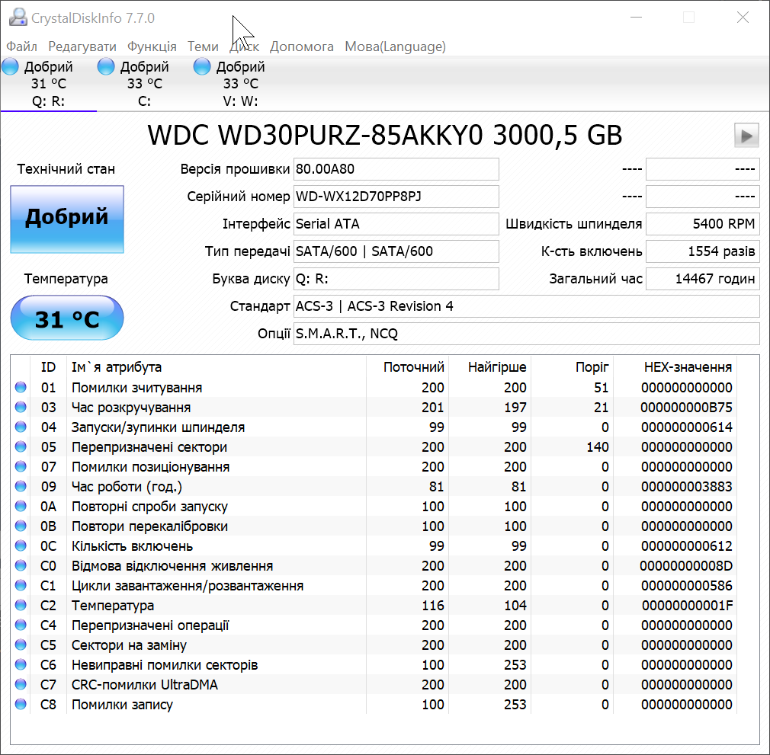Select the Час роботи (год.) attribute

(127, 487)
